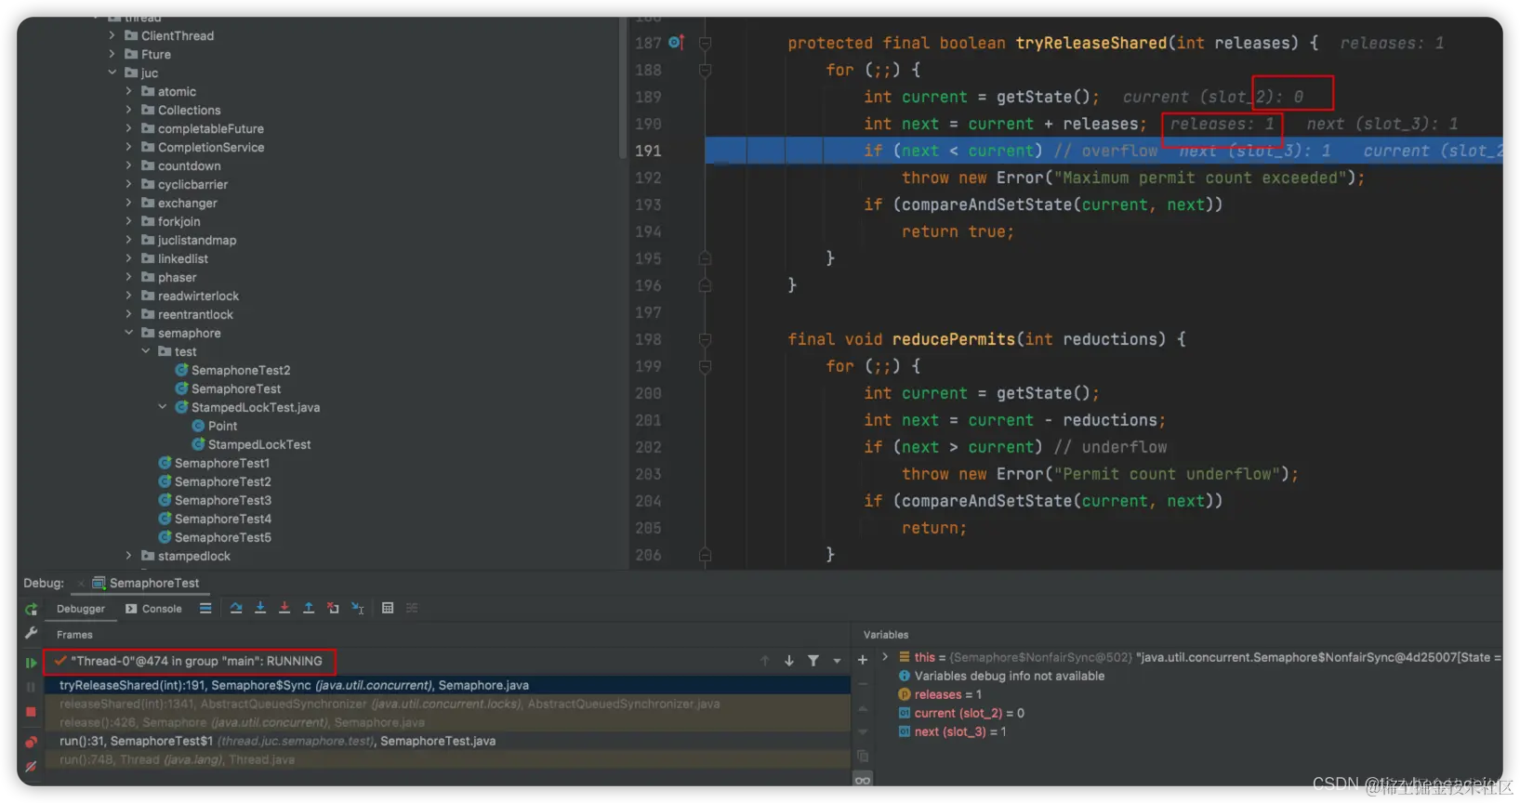The height and width of the screenshot is (803, 1520).
Task: Expand the Fture folder
Action: (x=112, y=54)
